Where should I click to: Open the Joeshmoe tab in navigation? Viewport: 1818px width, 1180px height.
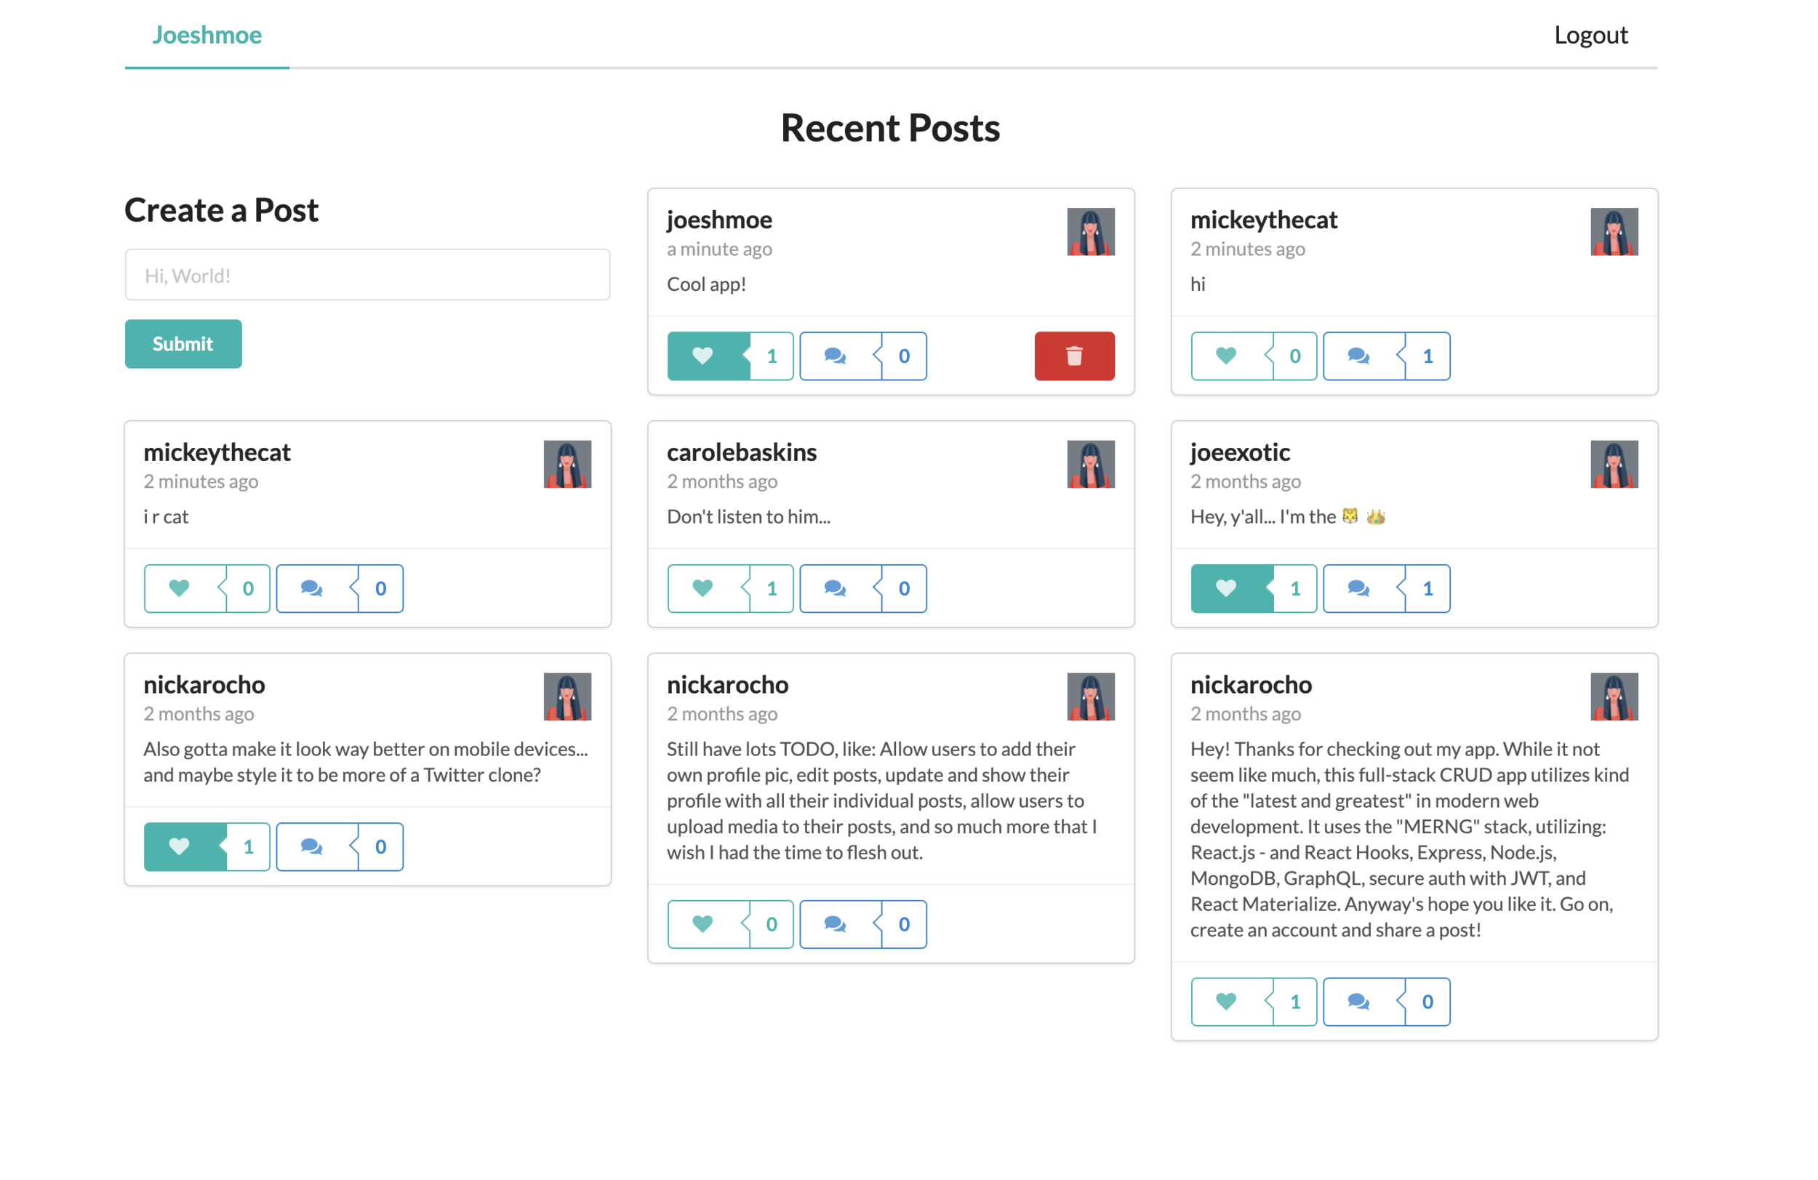[x=207, y=34]
